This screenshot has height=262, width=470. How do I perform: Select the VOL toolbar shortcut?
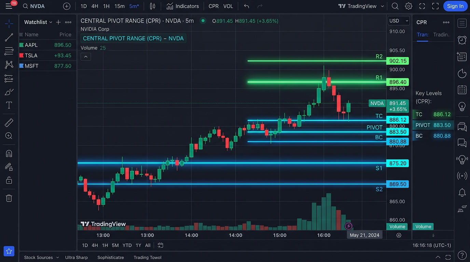coord(228,6)
